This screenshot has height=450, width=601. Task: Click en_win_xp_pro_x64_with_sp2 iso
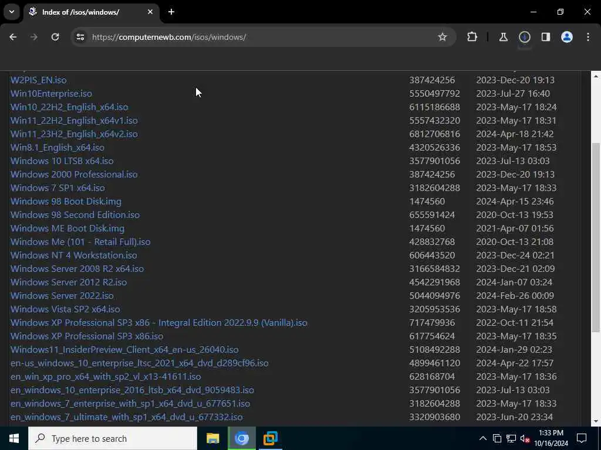106,376
